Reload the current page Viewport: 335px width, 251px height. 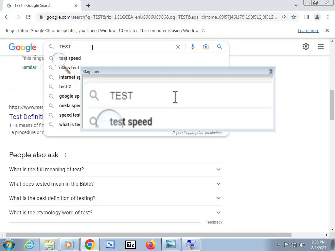click(x=28, y=17)
